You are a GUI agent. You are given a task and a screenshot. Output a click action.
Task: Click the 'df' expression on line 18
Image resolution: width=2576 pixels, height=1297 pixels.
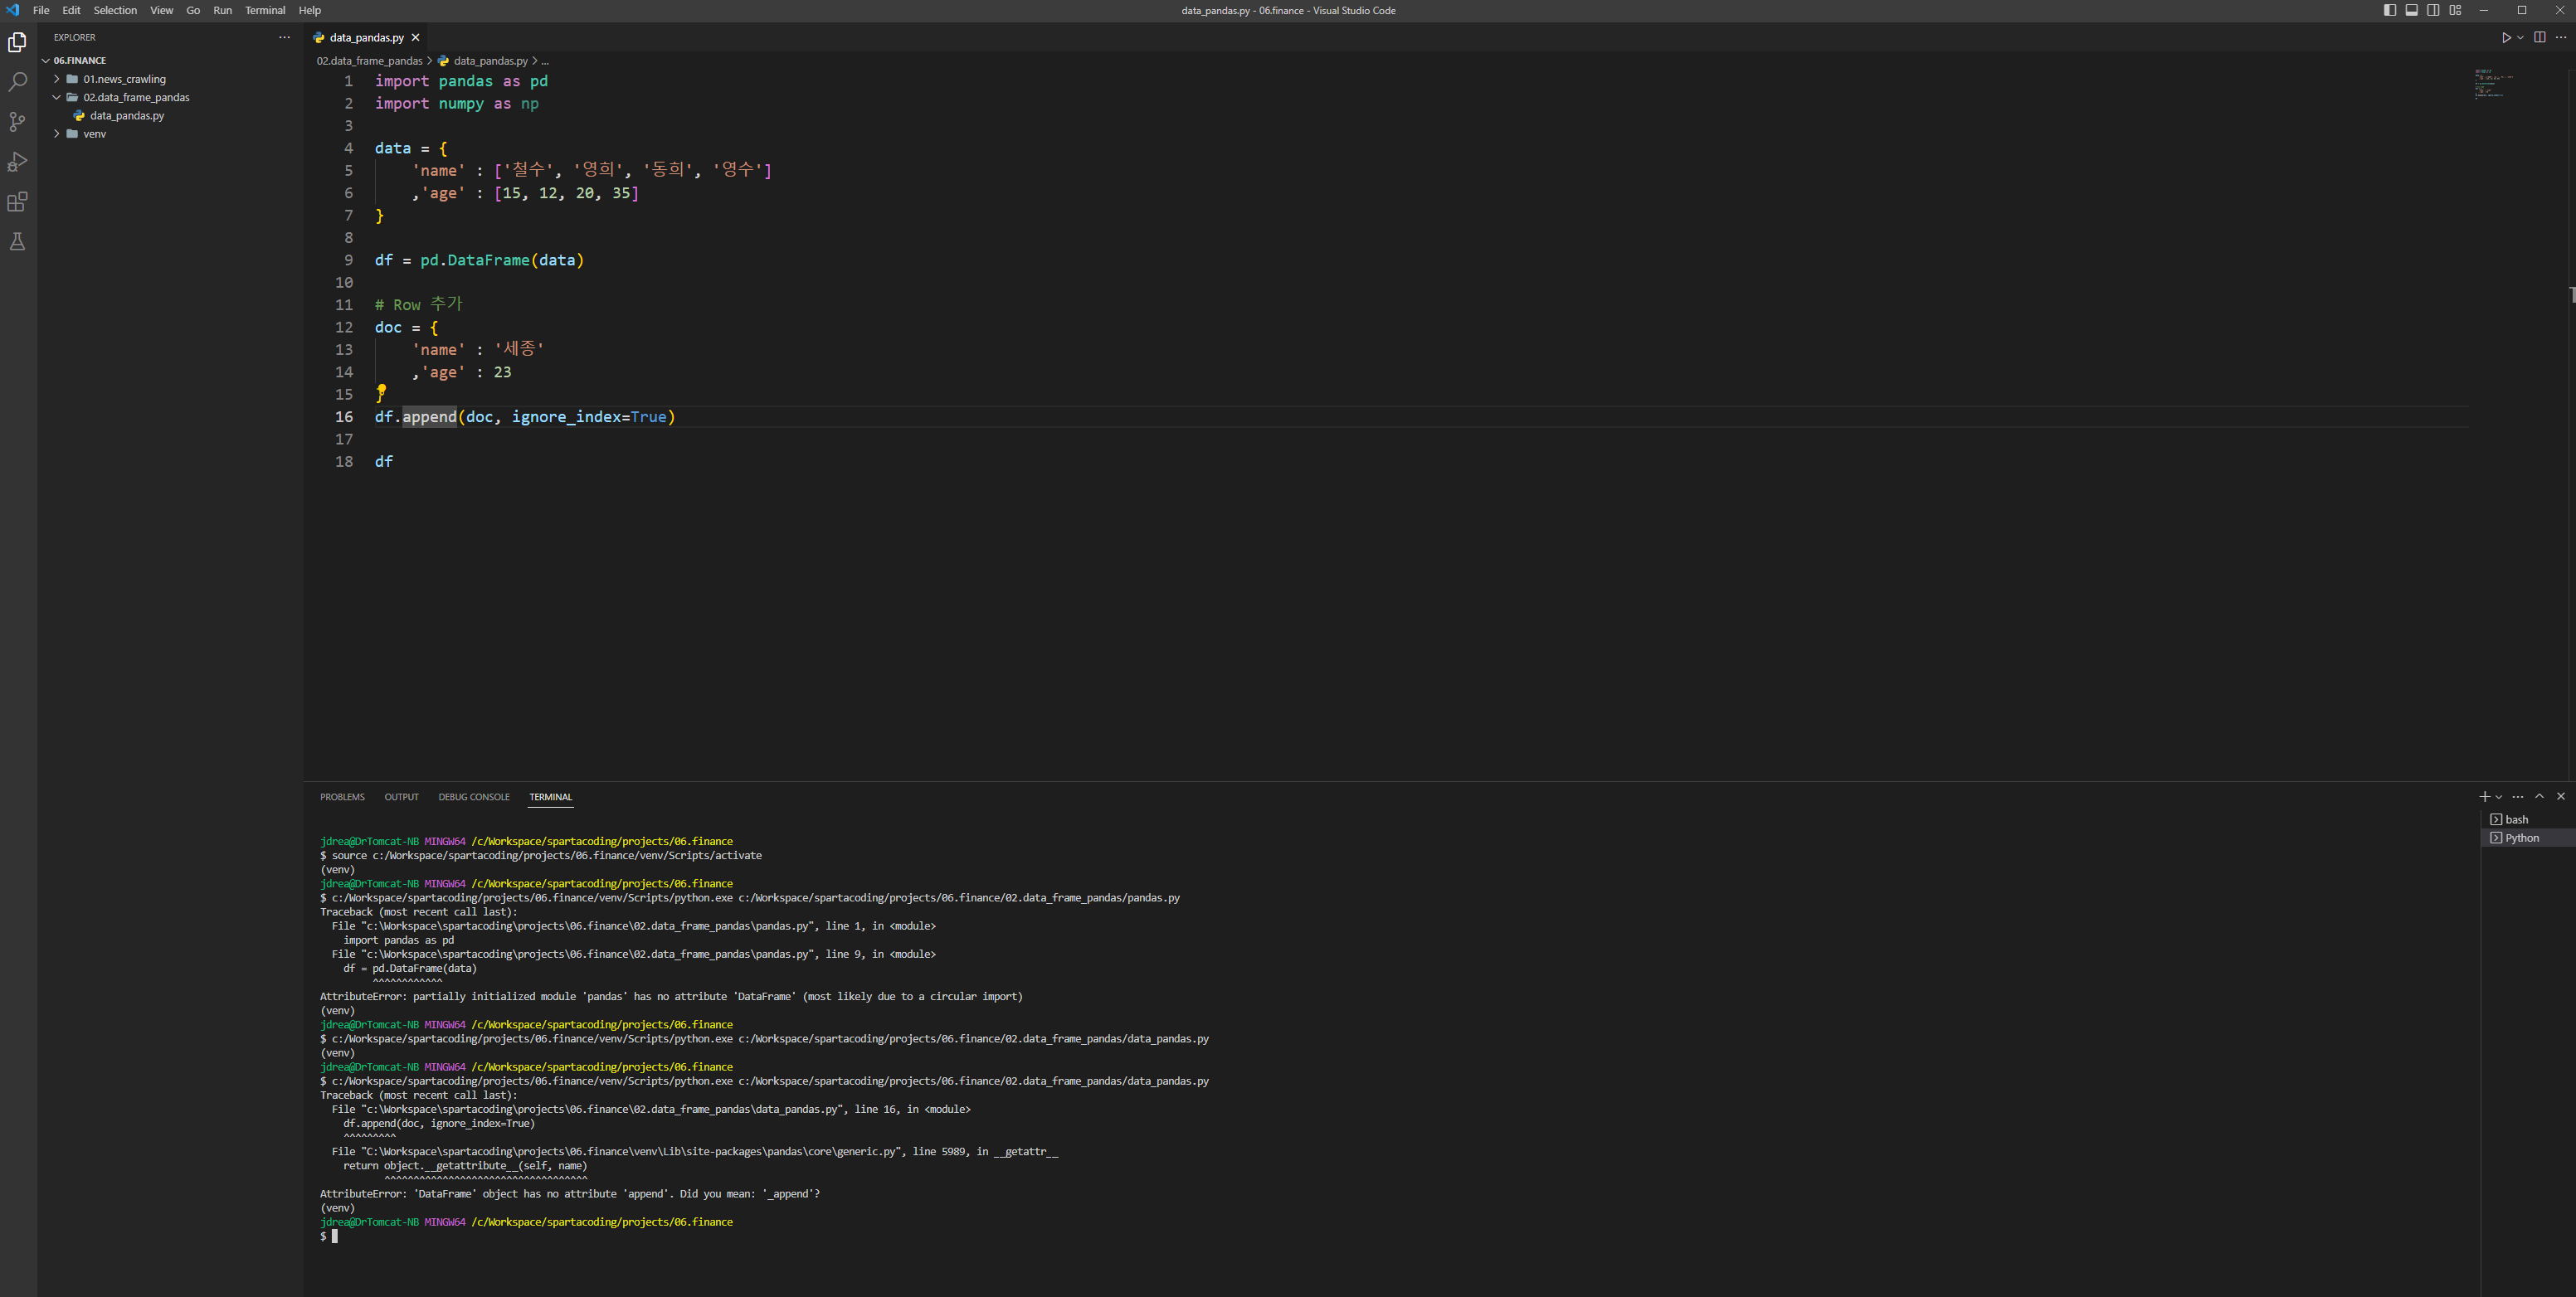[x=384, y=462]
